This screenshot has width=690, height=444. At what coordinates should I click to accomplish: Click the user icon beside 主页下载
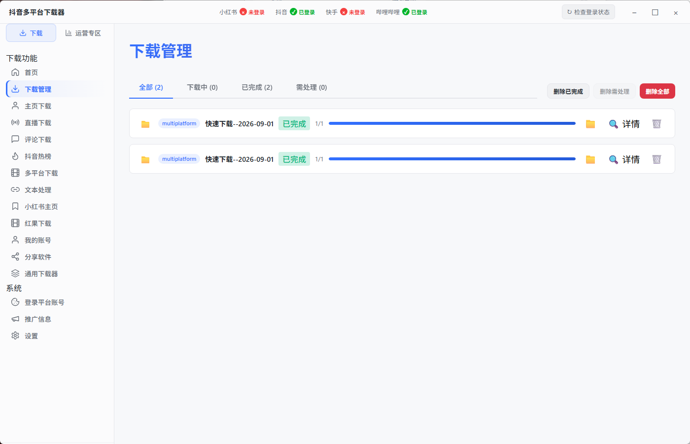tap(15, 106)
